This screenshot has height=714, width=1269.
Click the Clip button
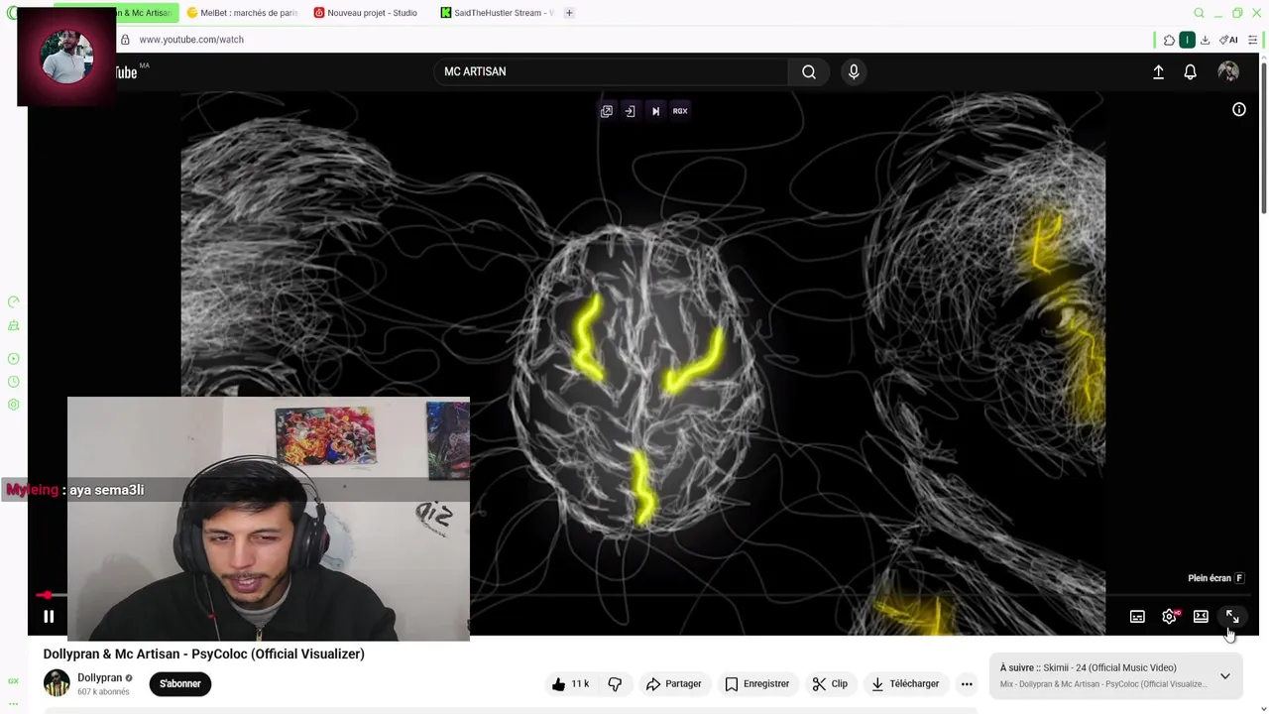pyautogui.click(x=830, y=683)
